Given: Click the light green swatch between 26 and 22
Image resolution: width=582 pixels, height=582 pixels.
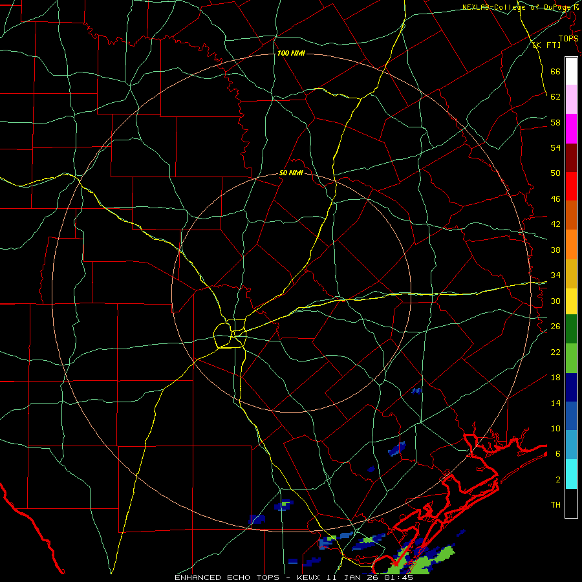Looking at the screenshot, I should (571, 358).
